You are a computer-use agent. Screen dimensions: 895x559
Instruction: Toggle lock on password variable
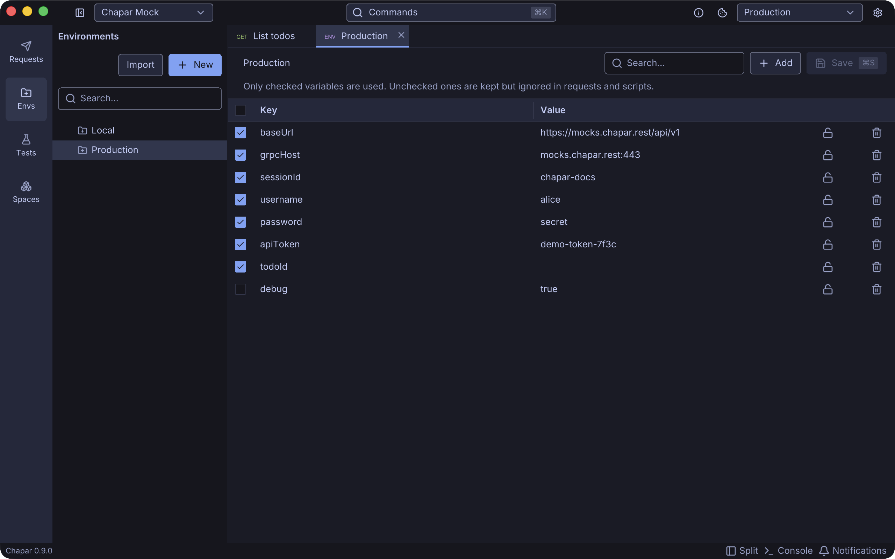pos(828,222)
